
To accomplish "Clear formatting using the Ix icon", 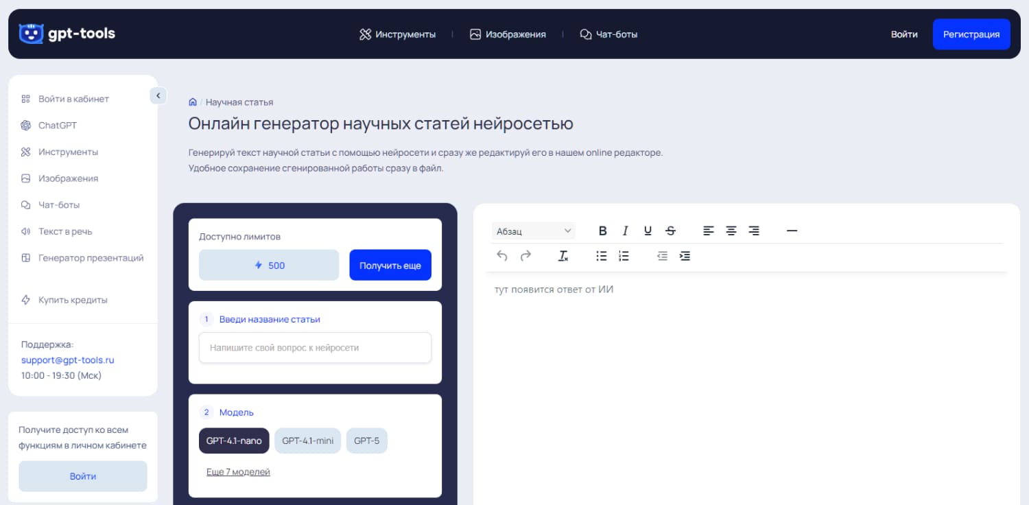I will click(563, 255).
